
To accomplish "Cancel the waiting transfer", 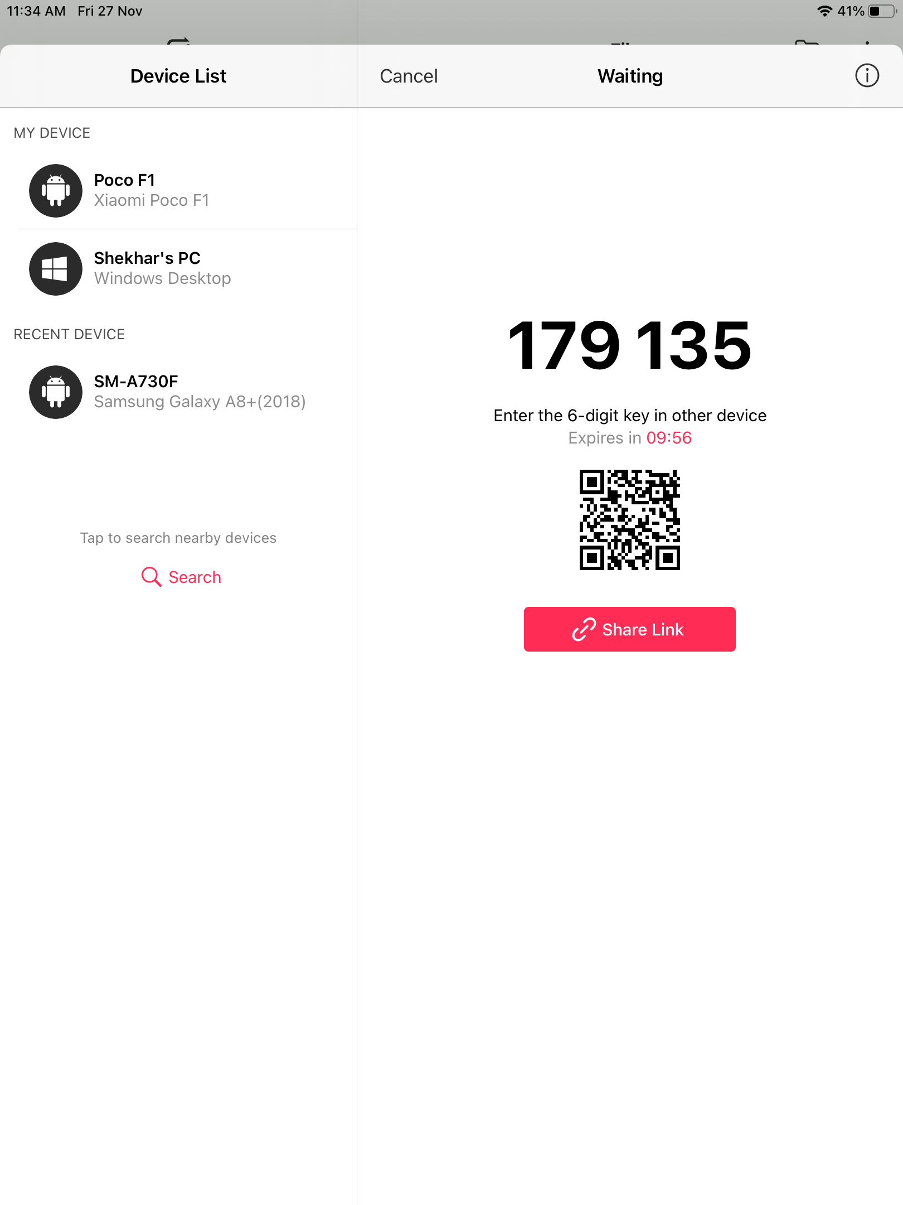I will click(409, 76).
